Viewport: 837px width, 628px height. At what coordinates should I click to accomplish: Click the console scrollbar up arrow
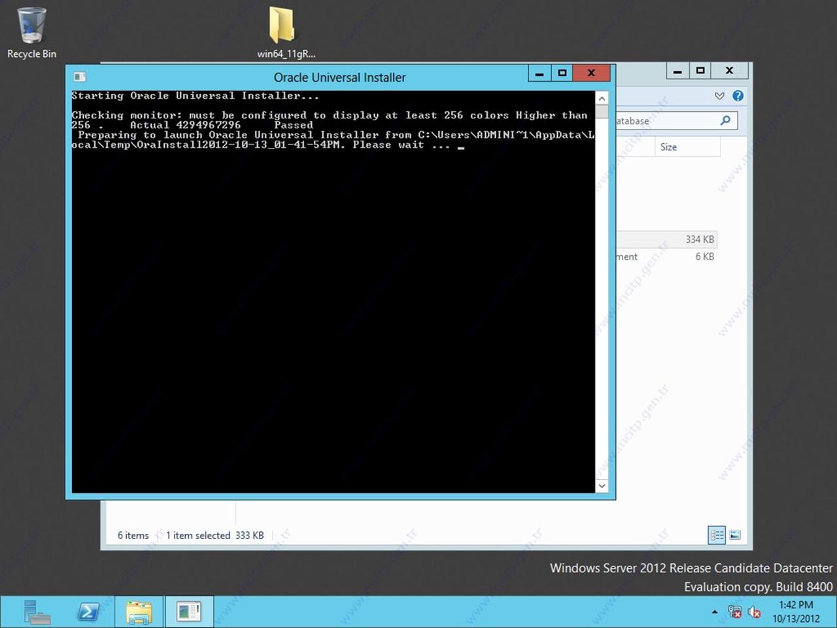coord(602,98)
